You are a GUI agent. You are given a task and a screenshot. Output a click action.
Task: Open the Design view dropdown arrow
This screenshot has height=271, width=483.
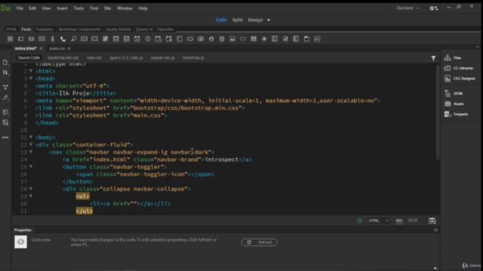(269, 20)
